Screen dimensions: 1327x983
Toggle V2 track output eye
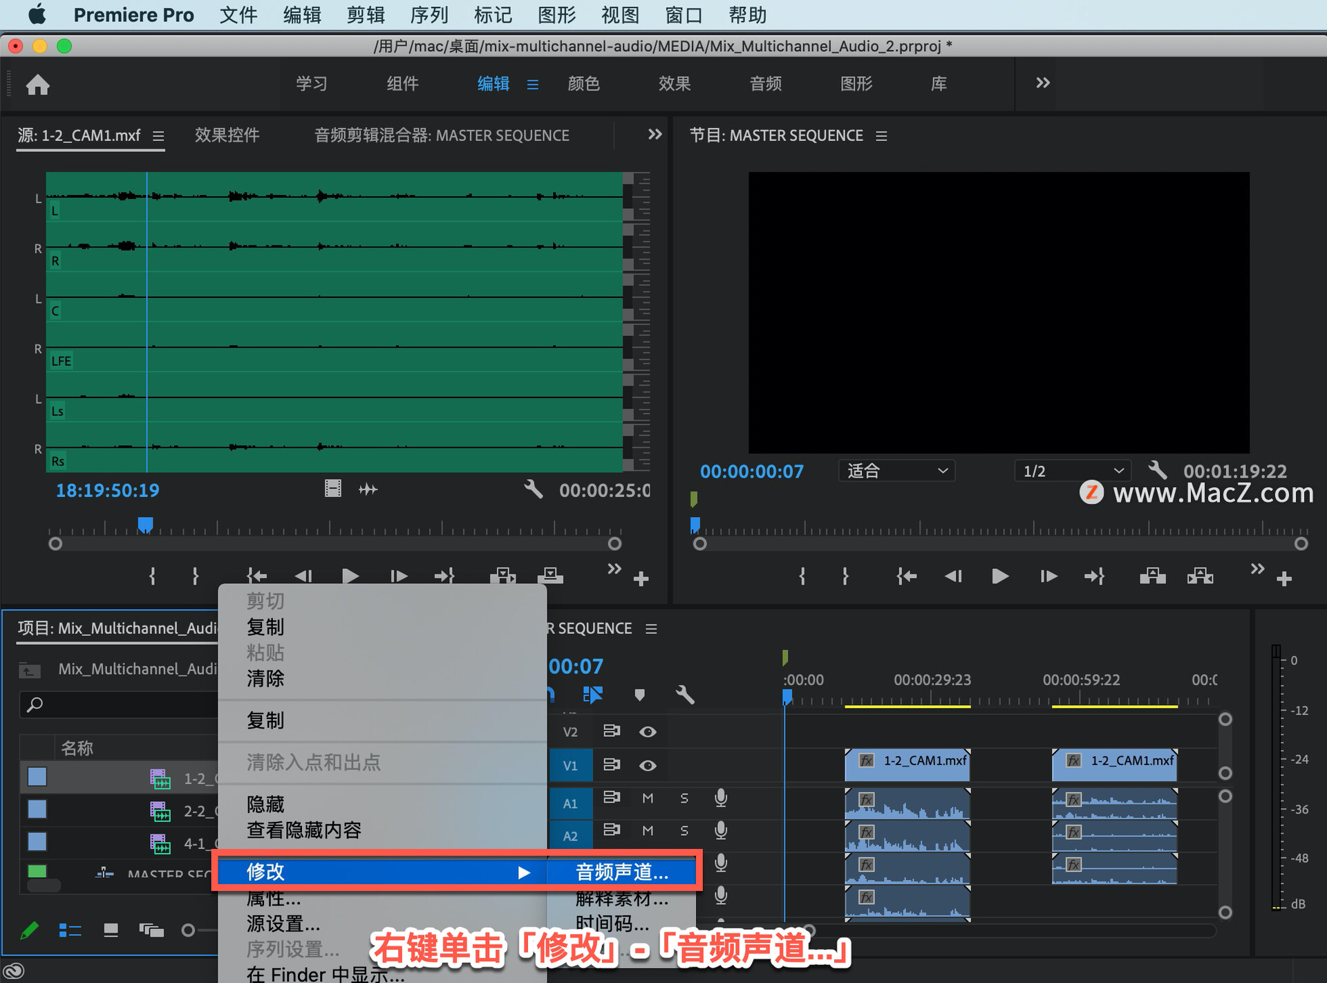point(648,731)
